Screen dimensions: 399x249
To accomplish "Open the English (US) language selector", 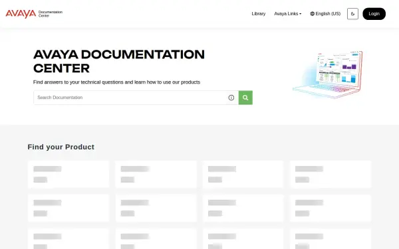I will pyautogui.click(x=325, y=14).
